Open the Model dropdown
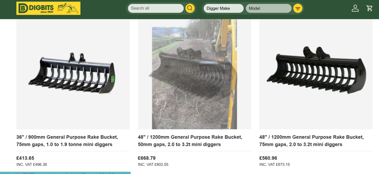The height and width of the screenshot is (174, 379). [268, 8]
